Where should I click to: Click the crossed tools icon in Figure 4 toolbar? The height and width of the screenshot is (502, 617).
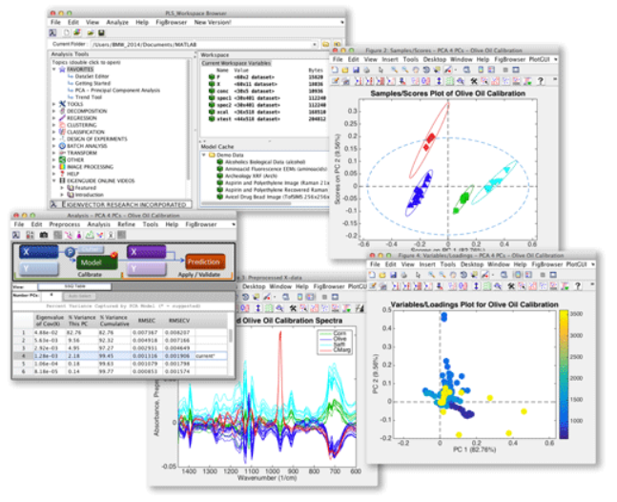click(x=511, y=286)
